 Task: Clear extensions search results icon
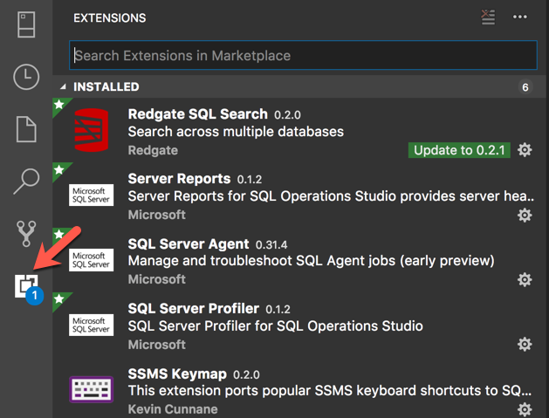click(488, 17)
